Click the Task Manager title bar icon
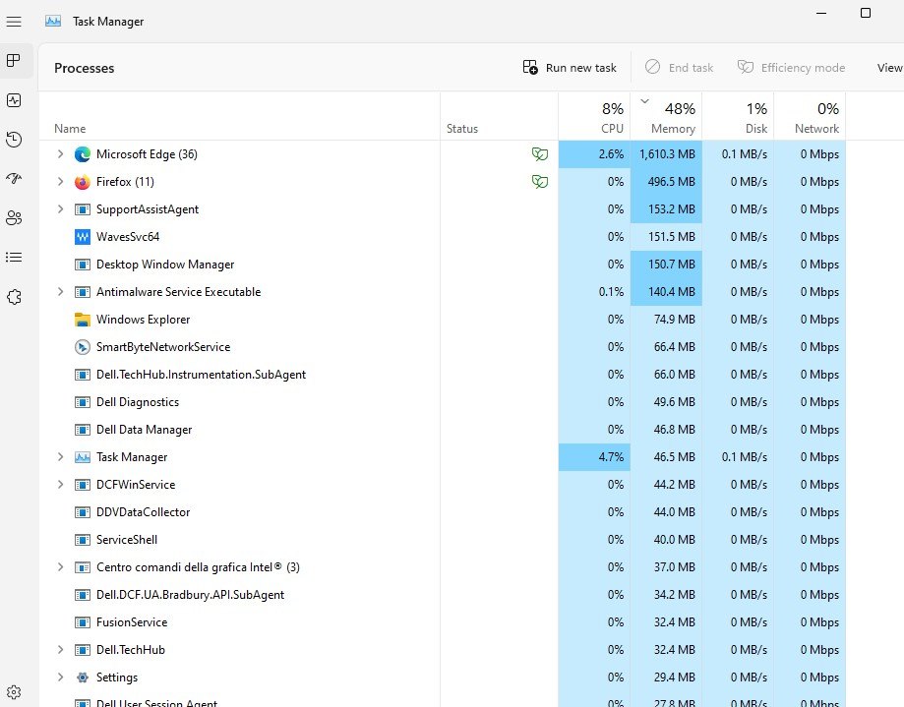This screenshot has width=904, height=707. coord(53,22)
